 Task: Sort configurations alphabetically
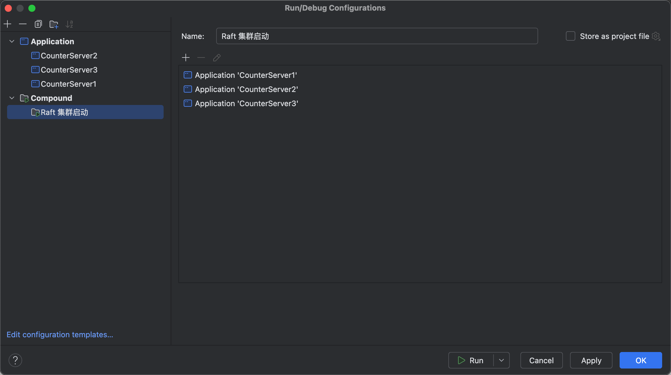point(69,24)
